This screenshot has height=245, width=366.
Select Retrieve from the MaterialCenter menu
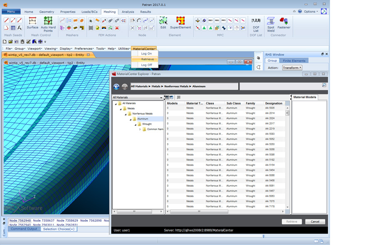point(147,59)
